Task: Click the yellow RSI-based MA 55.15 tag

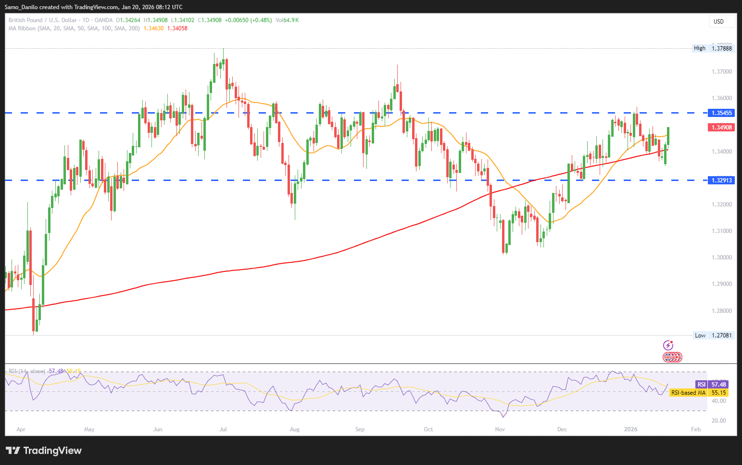Action: (x=698, y=393)
